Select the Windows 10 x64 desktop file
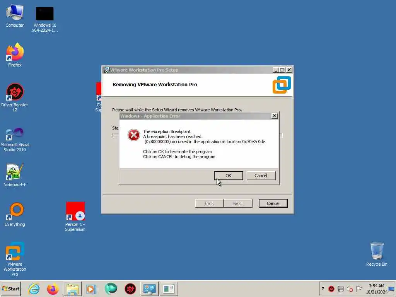 (x=45, y=19)
